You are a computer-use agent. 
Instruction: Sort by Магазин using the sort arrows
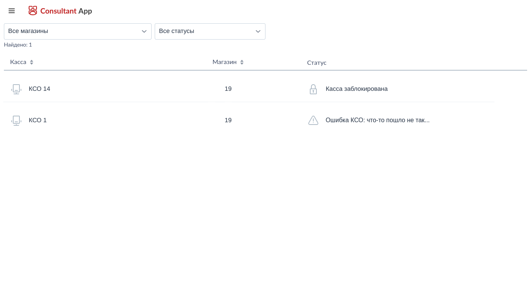point(242,62)
